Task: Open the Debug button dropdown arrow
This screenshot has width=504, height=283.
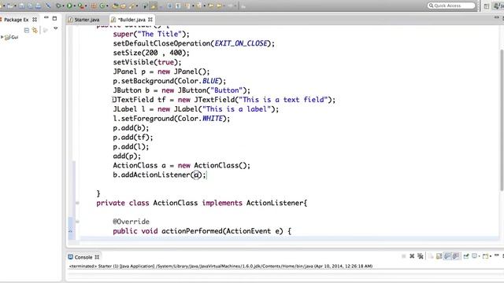Action: pos(63,6)
